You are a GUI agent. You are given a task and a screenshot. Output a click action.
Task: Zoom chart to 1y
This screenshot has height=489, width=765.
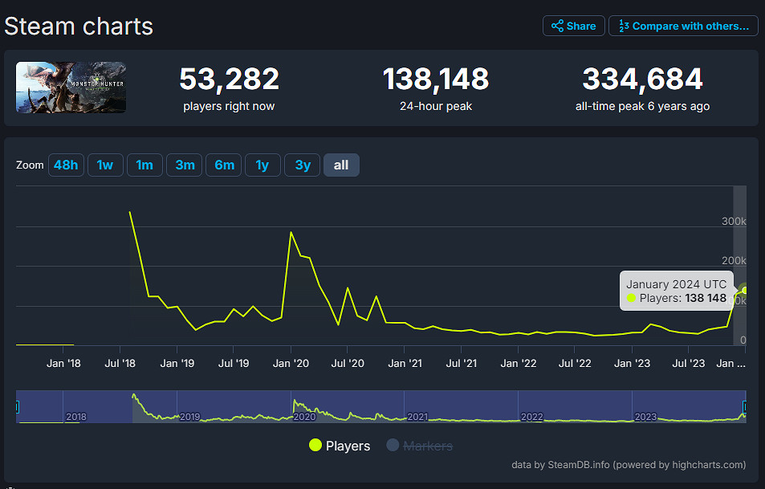point(262,165)
